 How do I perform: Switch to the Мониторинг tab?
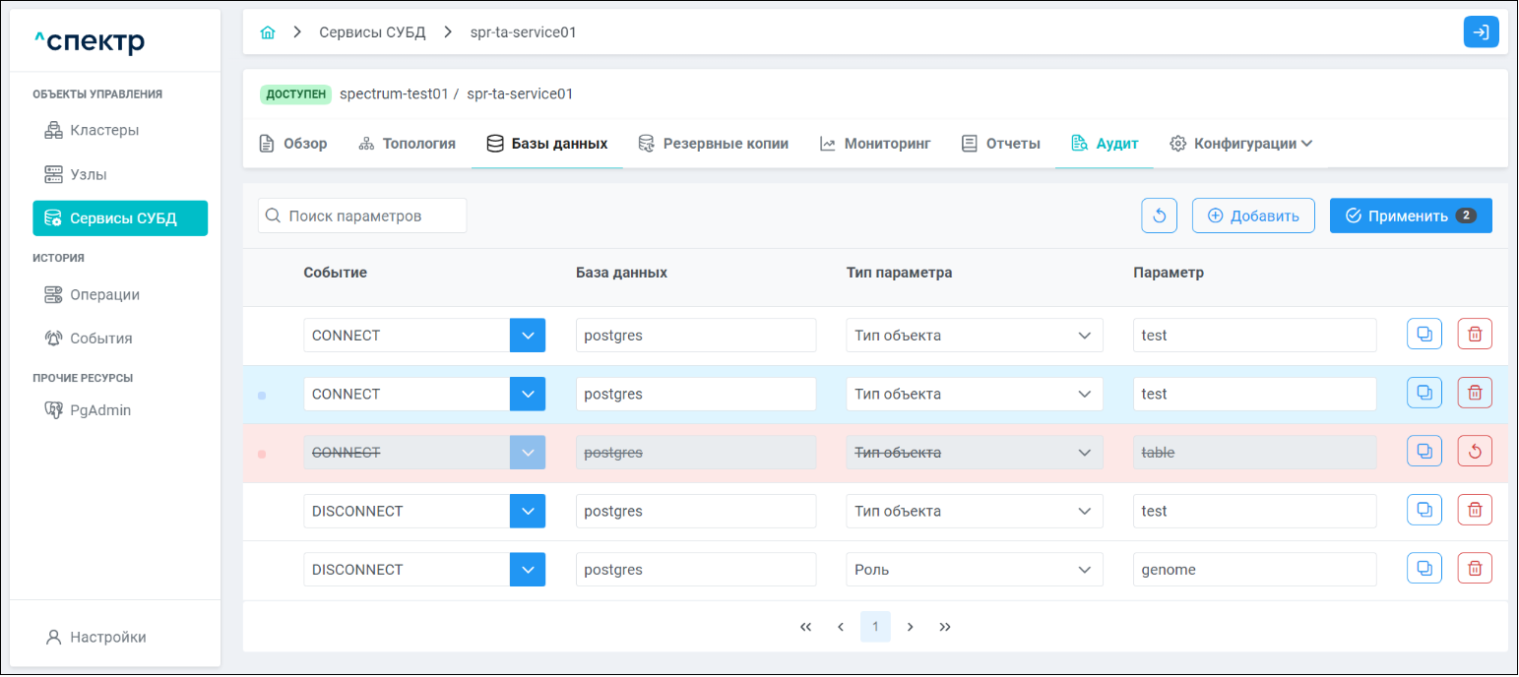pyautogui.click(x=875, y=144)
